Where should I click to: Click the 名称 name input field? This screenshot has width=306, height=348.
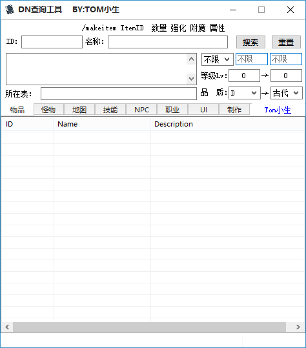168,42
